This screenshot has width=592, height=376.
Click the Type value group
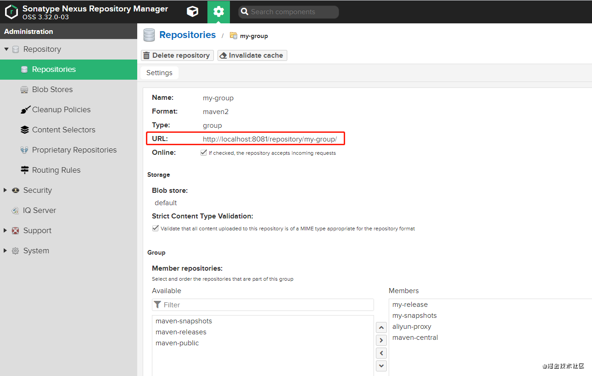(212, 125)
